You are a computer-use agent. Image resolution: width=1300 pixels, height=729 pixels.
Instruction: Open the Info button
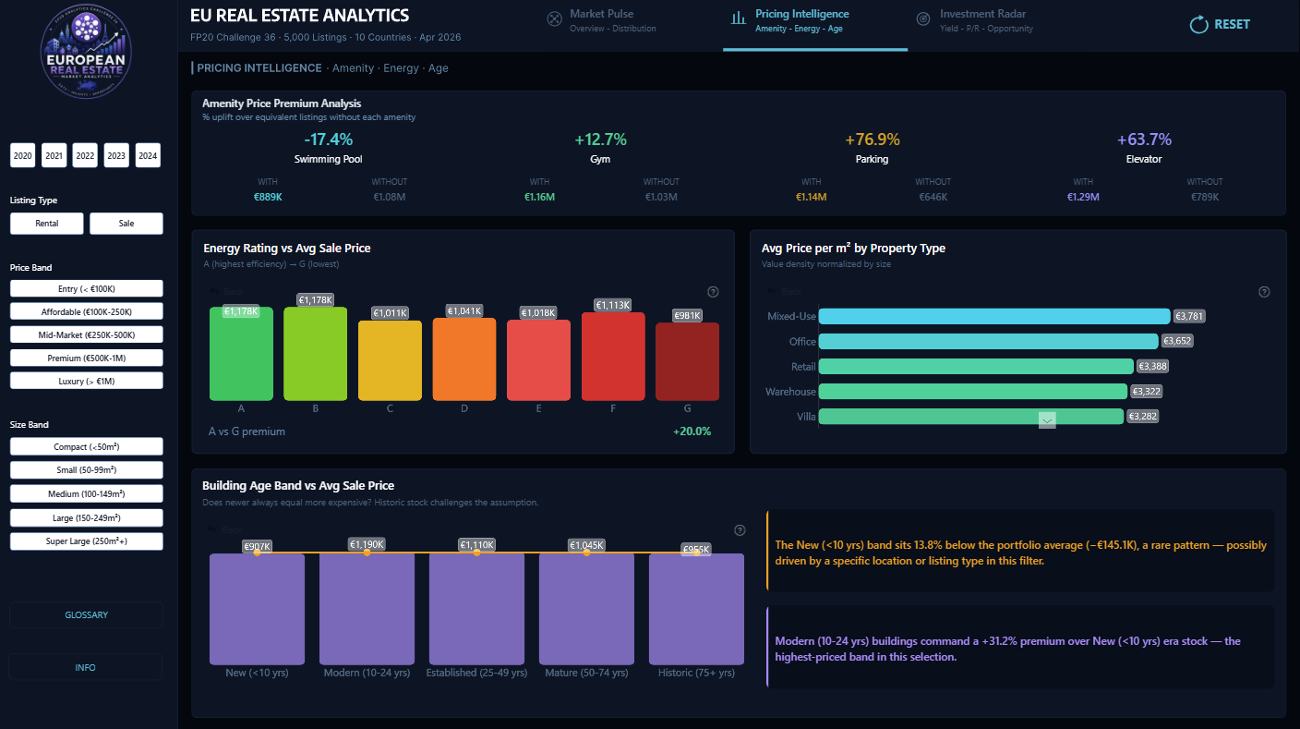[x=86, y=667]
